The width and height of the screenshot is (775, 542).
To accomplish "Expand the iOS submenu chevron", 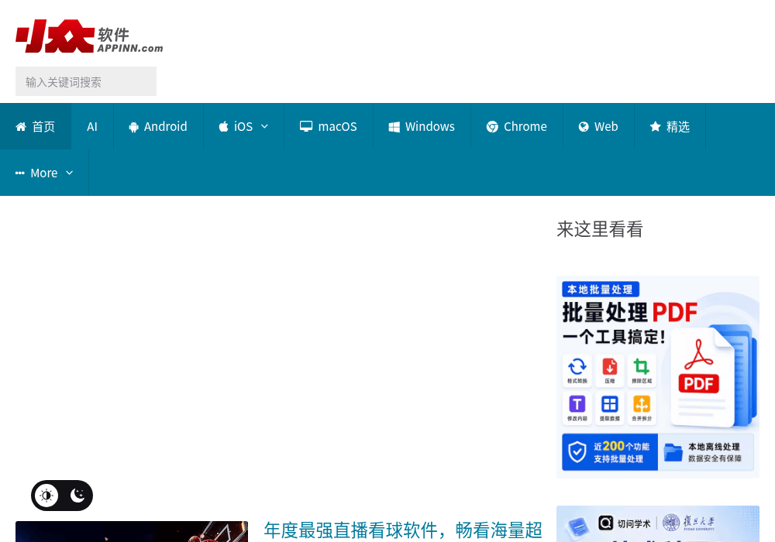I will pyautogui.click(x=264, y=126).
